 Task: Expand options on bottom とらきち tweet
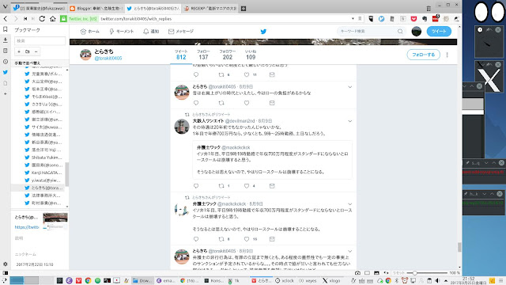tap(349, 251)
